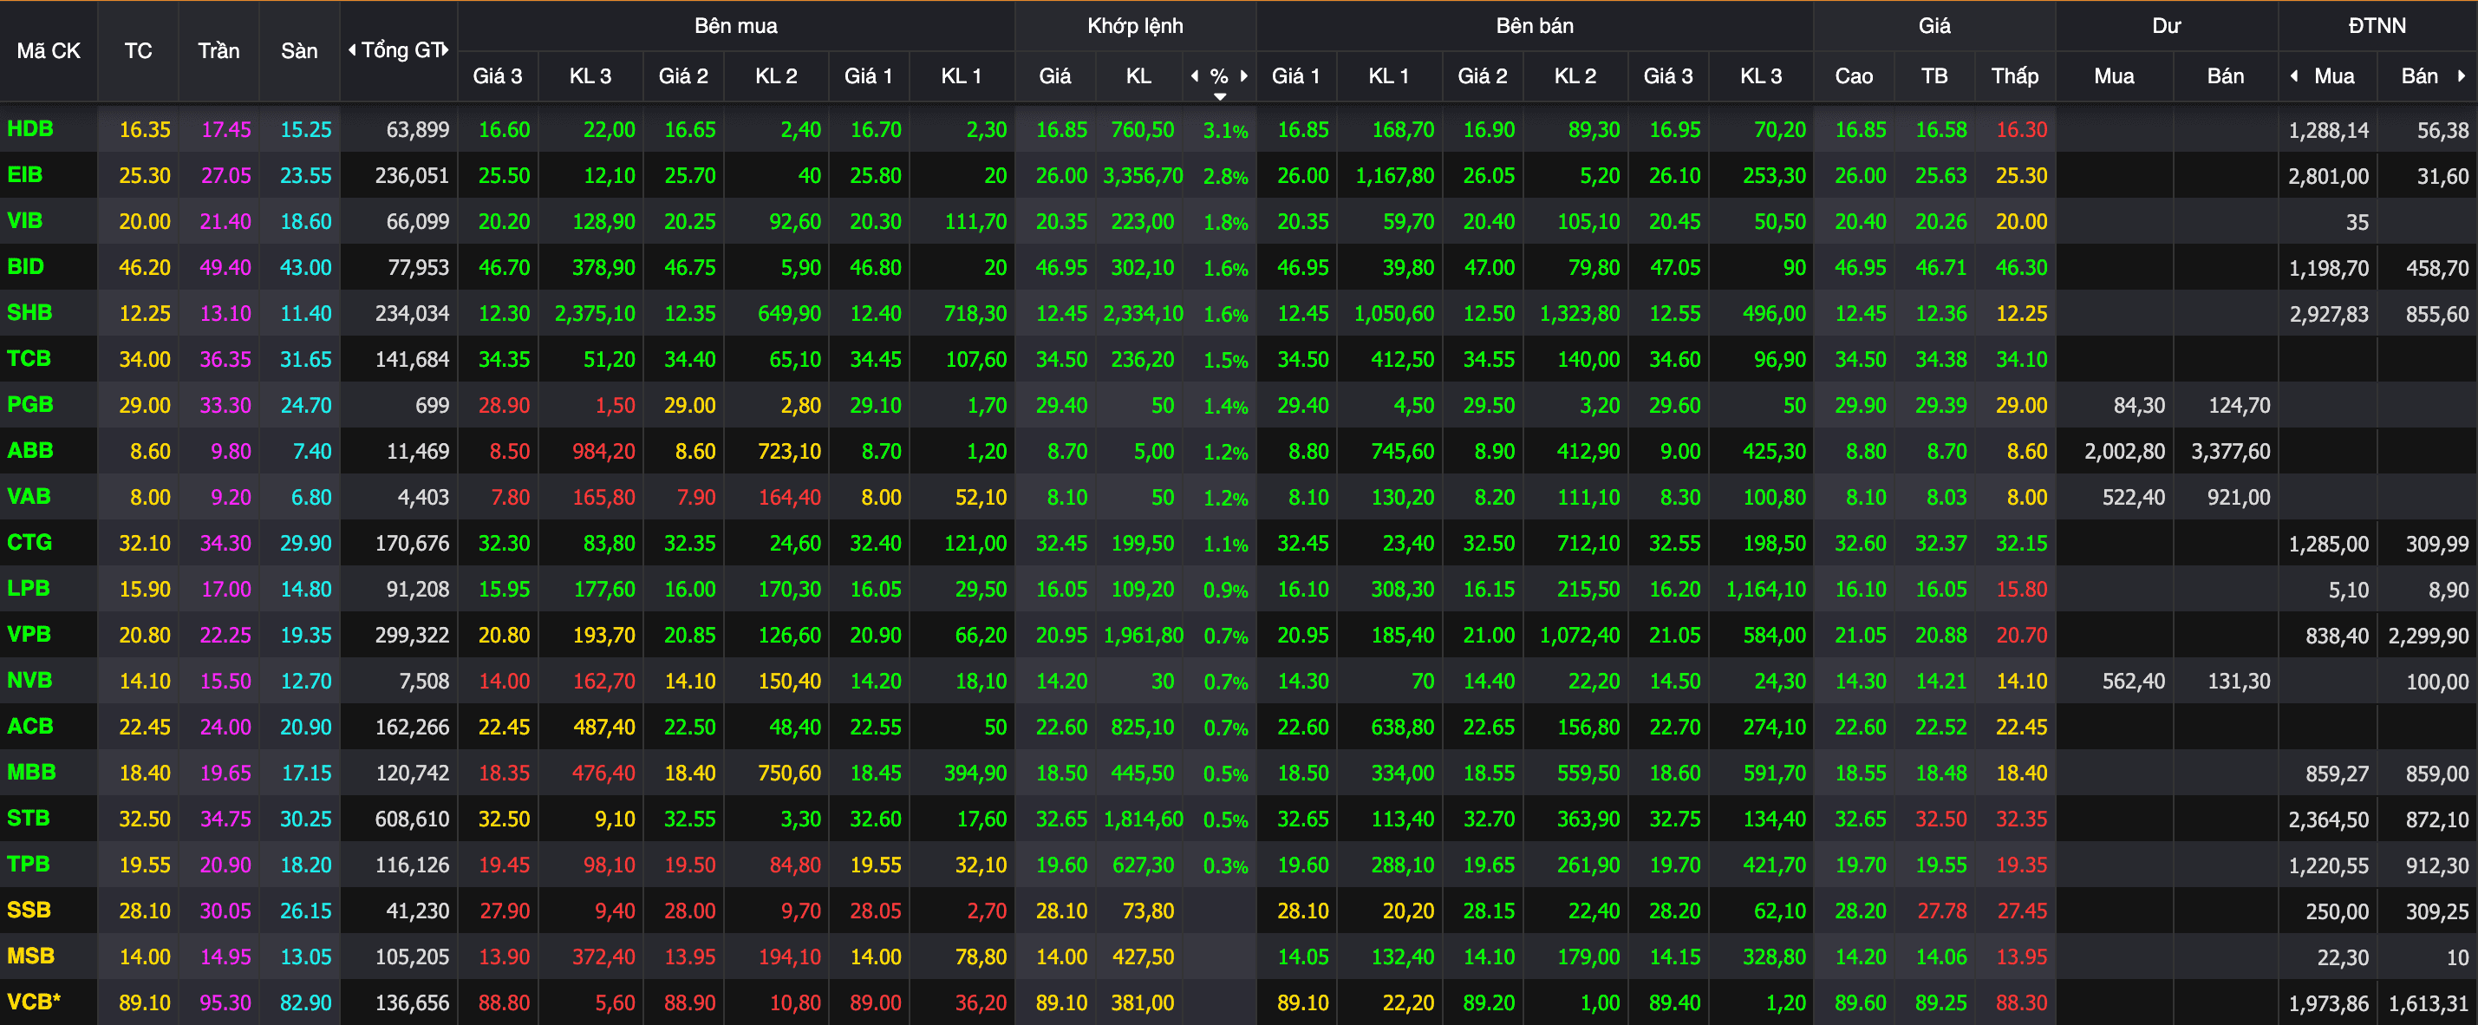Click right arrow beside % column header
The image size is (2478, 1025).
click(1244, 76)
